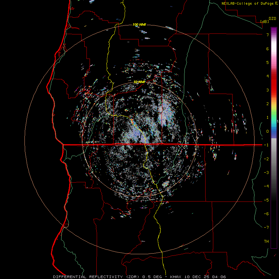
Task: Click the 3 dB value on legend
Action: coord(268,90)
